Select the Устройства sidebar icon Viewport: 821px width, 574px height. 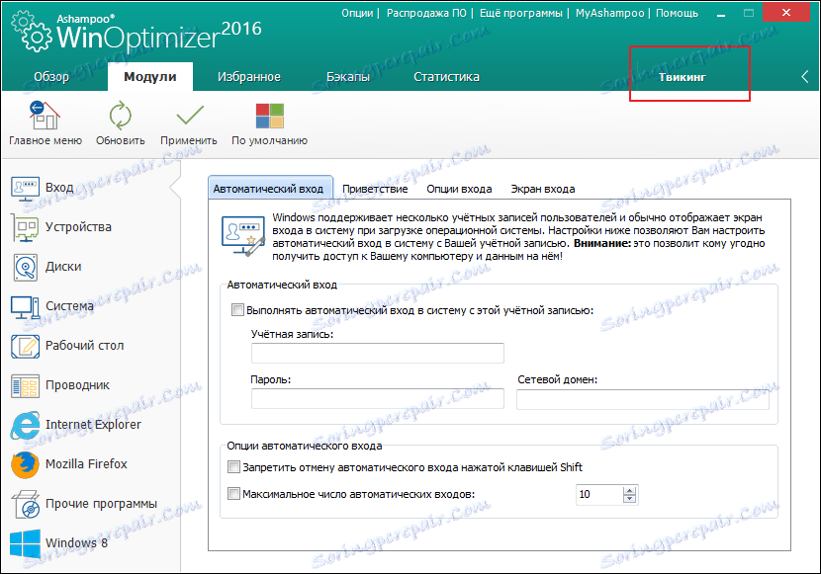[x=27, y=226]
